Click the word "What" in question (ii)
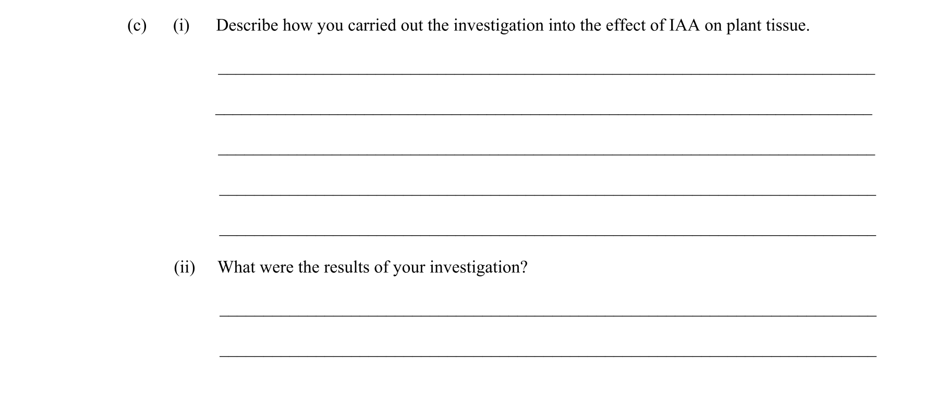 tap(236, 268)
